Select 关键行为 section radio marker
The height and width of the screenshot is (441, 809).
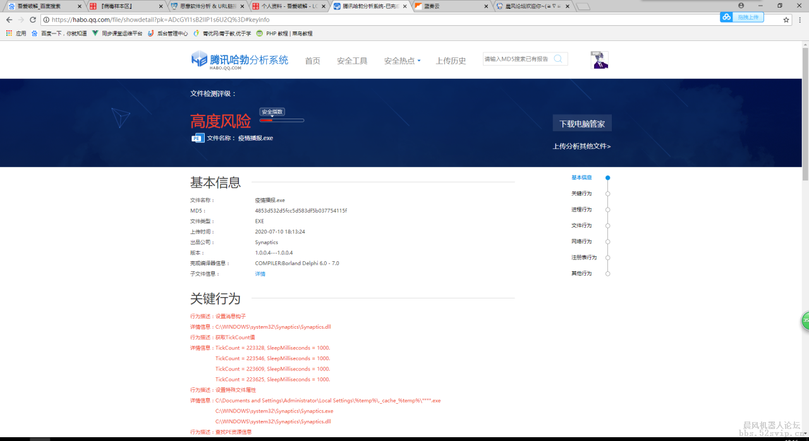pos(607,194)
